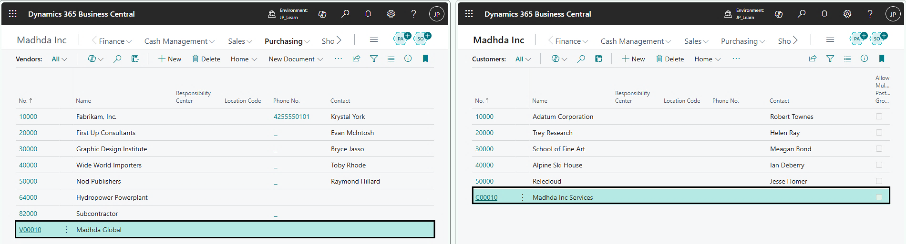Create New vendor
The height and width of the screenshot is (244, 906).
(170, 59)
